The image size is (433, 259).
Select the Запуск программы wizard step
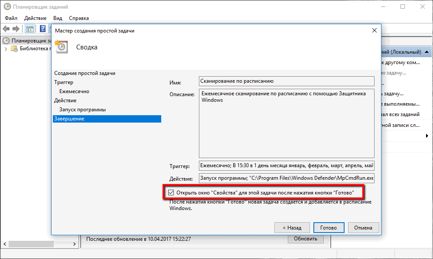pos(82,110)
